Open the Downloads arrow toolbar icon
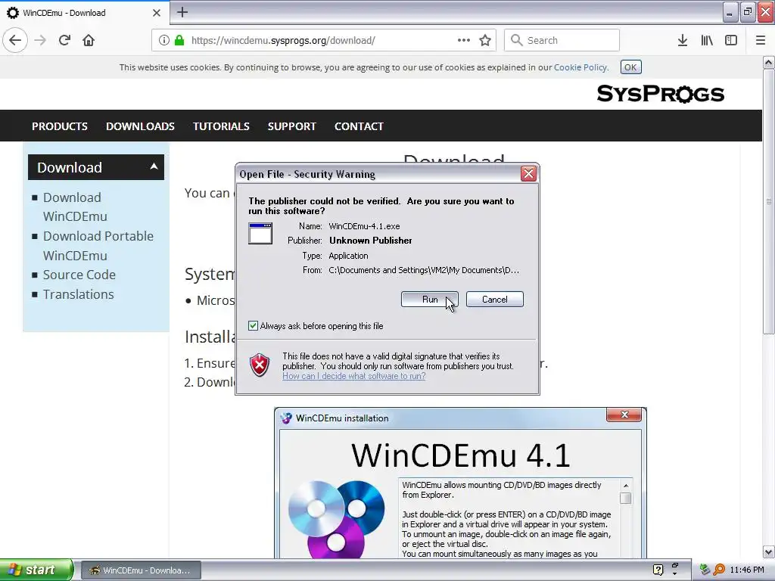The width and height of the screenshot is (775, 581). point(683,40)
